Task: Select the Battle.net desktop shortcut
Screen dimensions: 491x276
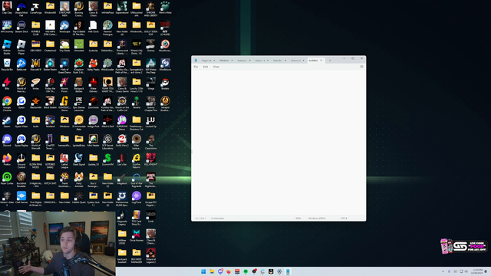Action: pyautogui.click(x=21, y=64)
